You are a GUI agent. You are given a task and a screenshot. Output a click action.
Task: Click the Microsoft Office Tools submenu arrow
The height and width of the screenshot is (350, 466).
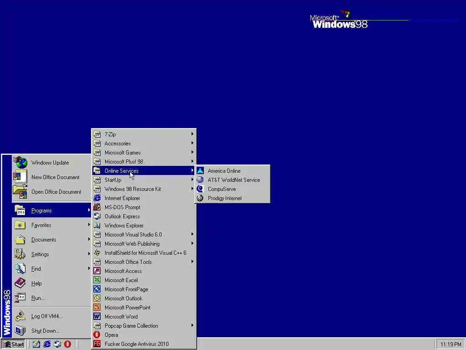pos(192,262)
